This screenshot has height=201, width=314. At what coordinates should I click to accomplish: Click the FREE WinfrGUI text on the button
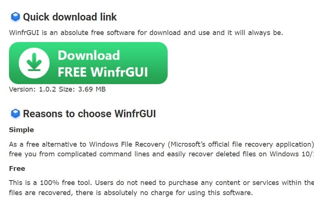[103, 72]
